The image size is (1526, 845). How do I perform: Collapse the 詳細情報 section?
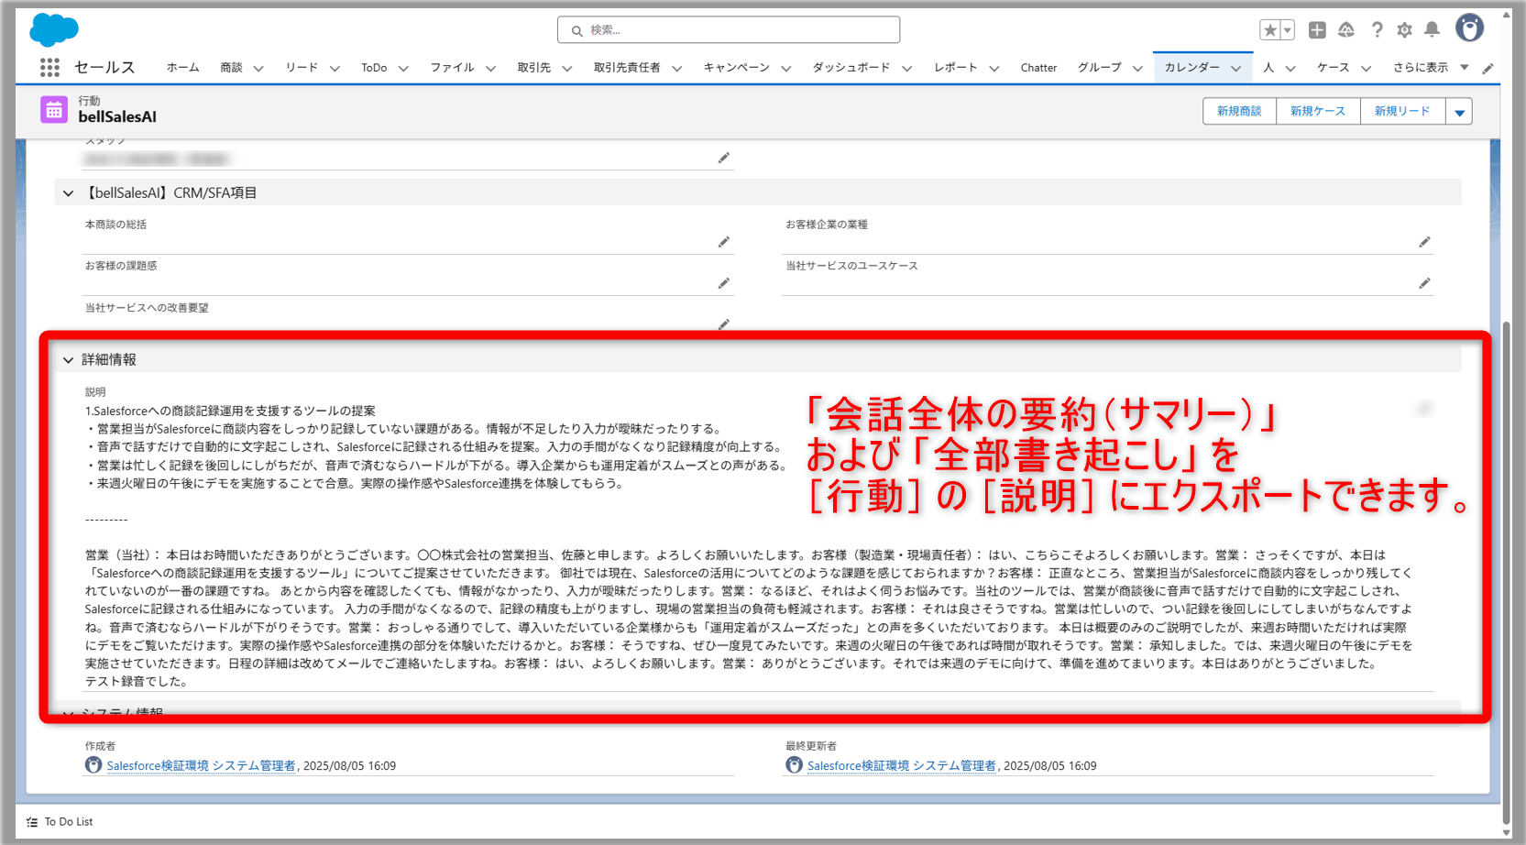[68, 360]
